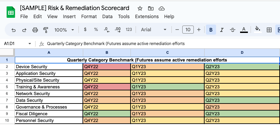The height and width of the screenshot is (125, 280).
Task: Open the Format menu
Action: [x=89, y=16]
